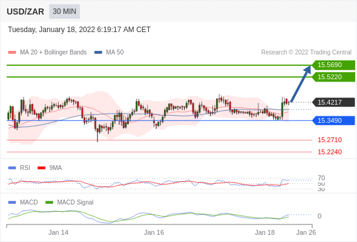Click the 30 MIN timeframe button
This screenshot has width=357, height=242.
click(x=64, y=11)
